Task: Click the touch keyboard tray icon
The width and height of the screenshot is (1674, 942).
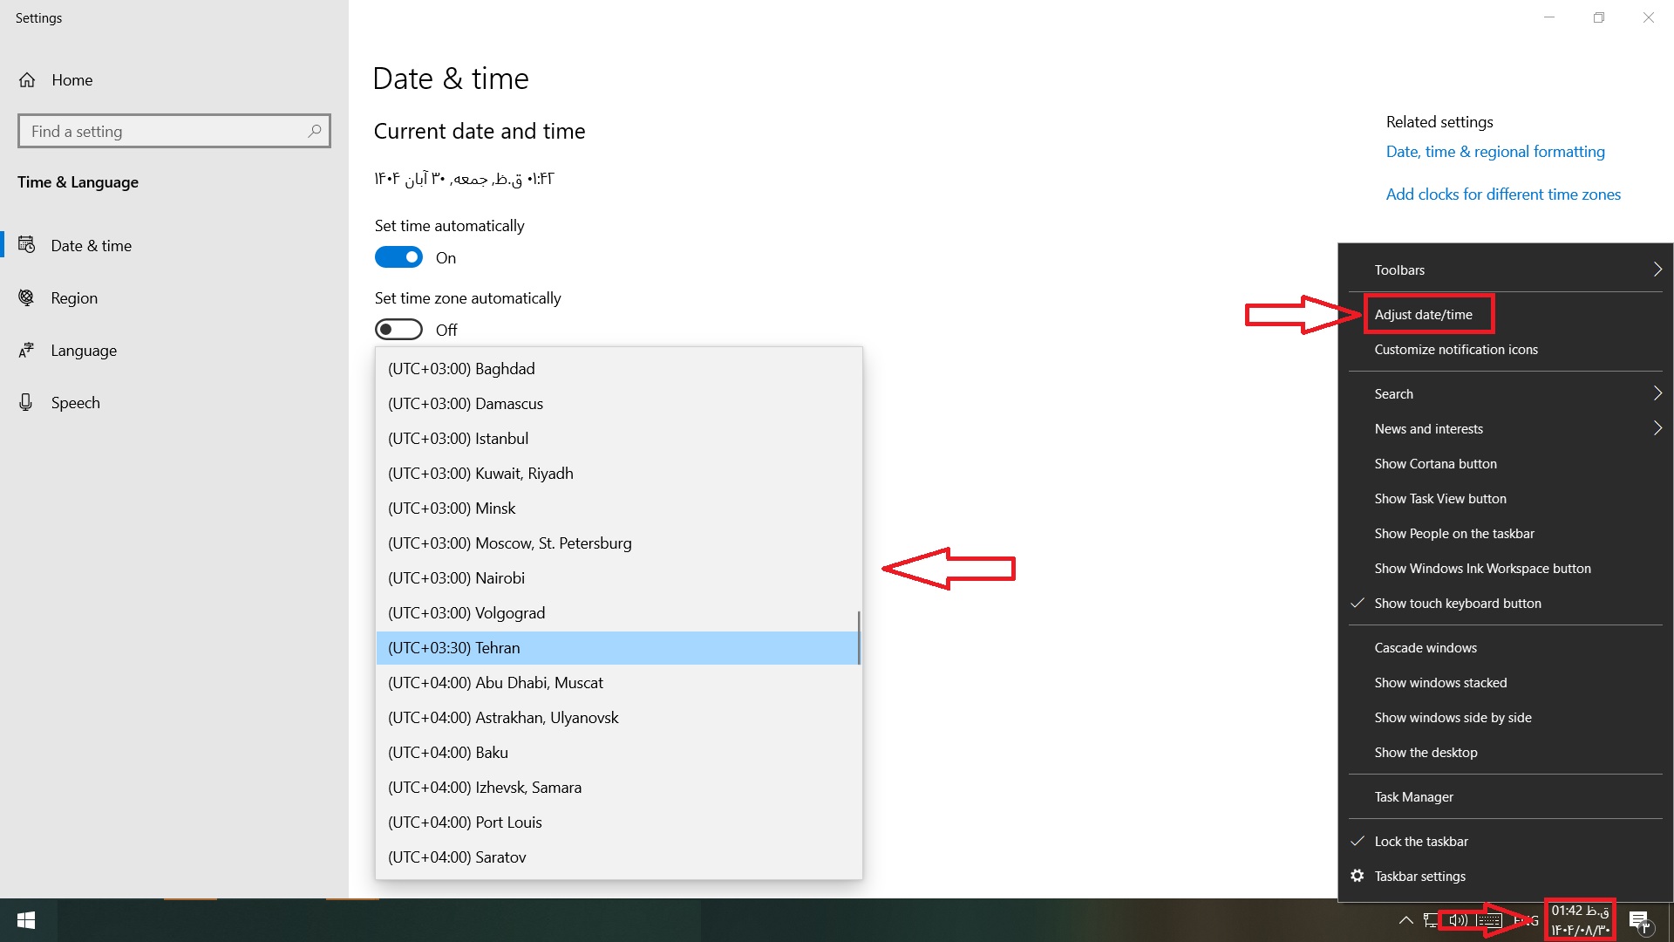Action: (1489, 920)
